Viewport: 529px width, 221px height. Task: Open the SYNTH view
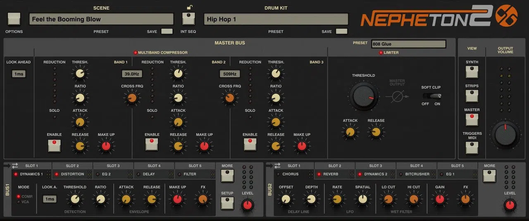coord(472,72)
